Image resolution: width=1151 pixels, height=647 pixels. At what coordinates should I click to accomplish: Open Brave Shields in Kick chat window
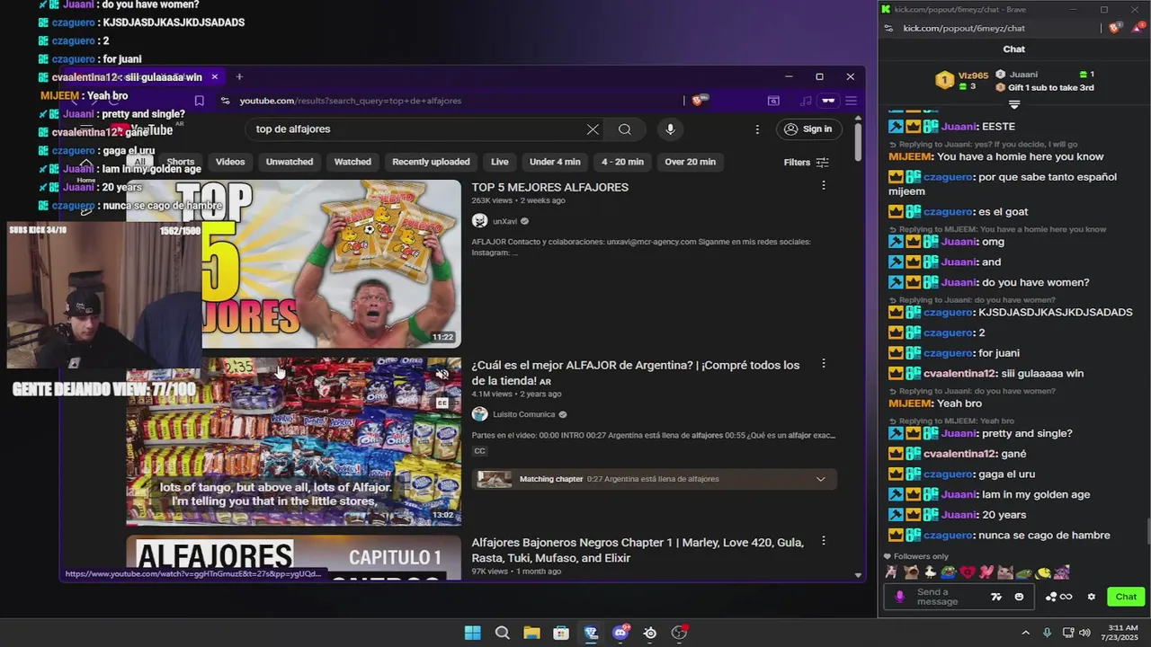pyautogui.click(x=1116, y=29)
